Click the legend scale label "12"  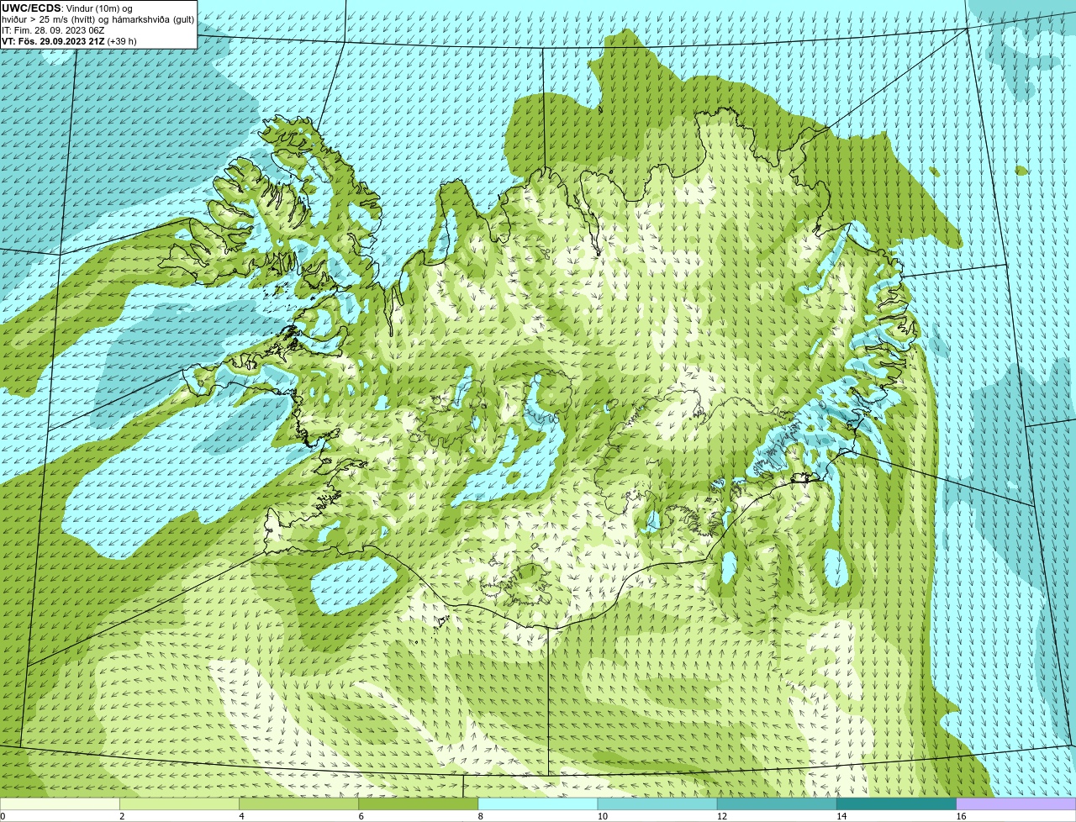(722, 816)
